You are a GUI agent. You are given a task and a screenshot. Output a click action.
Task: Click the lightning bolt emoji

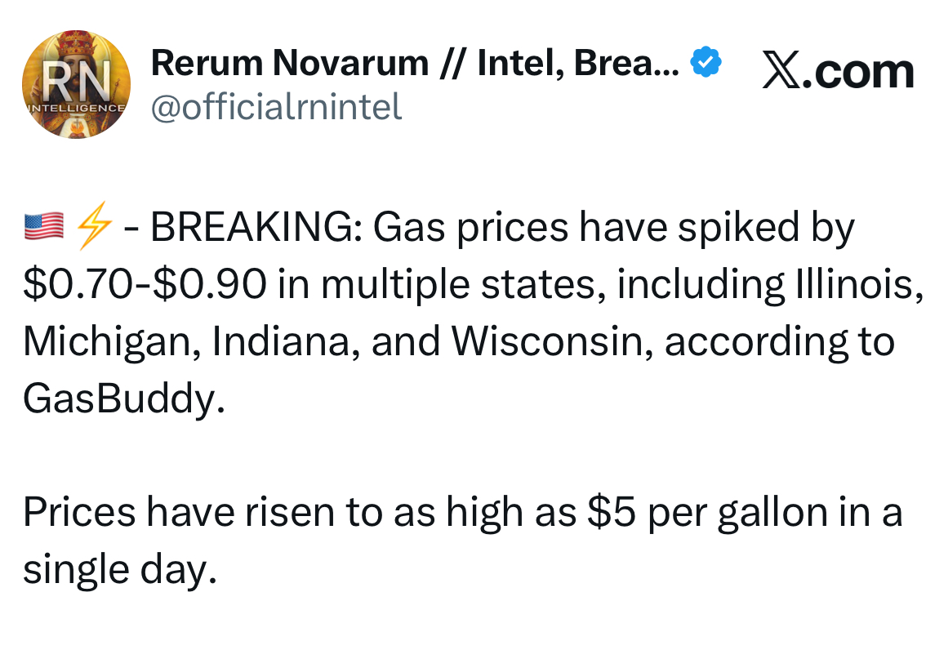pyautogui.click(x=93, y=229)
